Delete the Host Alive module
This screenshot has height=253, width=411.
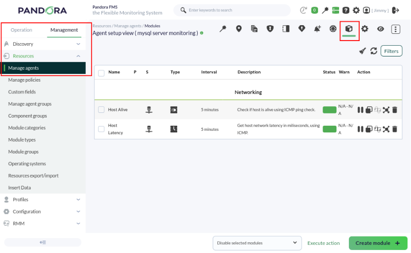tap(395, 110)
